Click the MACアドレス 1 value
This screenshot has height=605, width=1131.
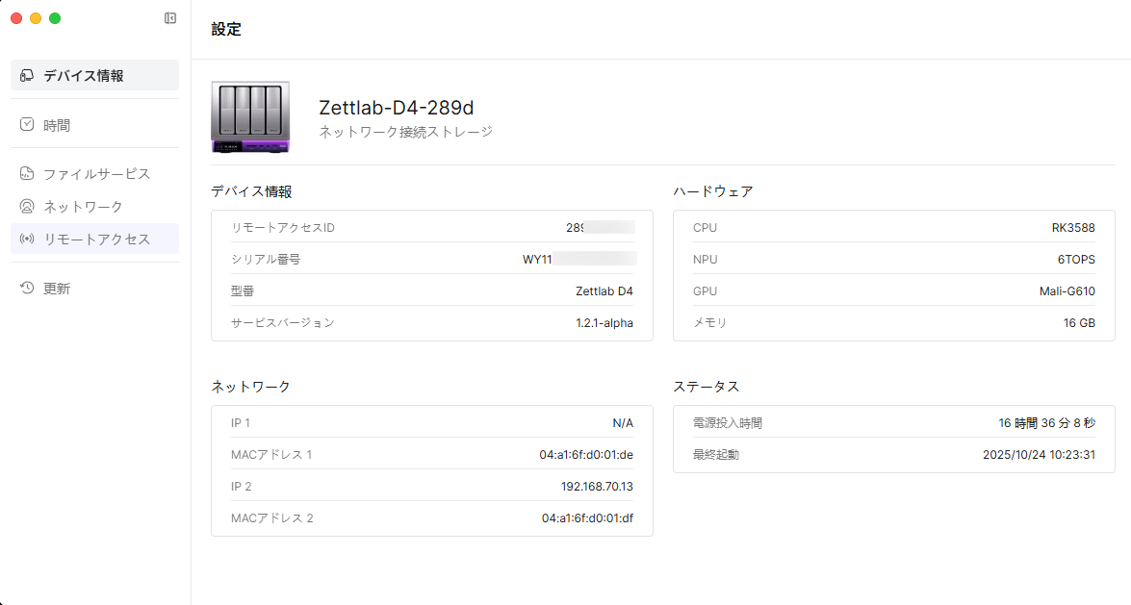coord(585,455)
